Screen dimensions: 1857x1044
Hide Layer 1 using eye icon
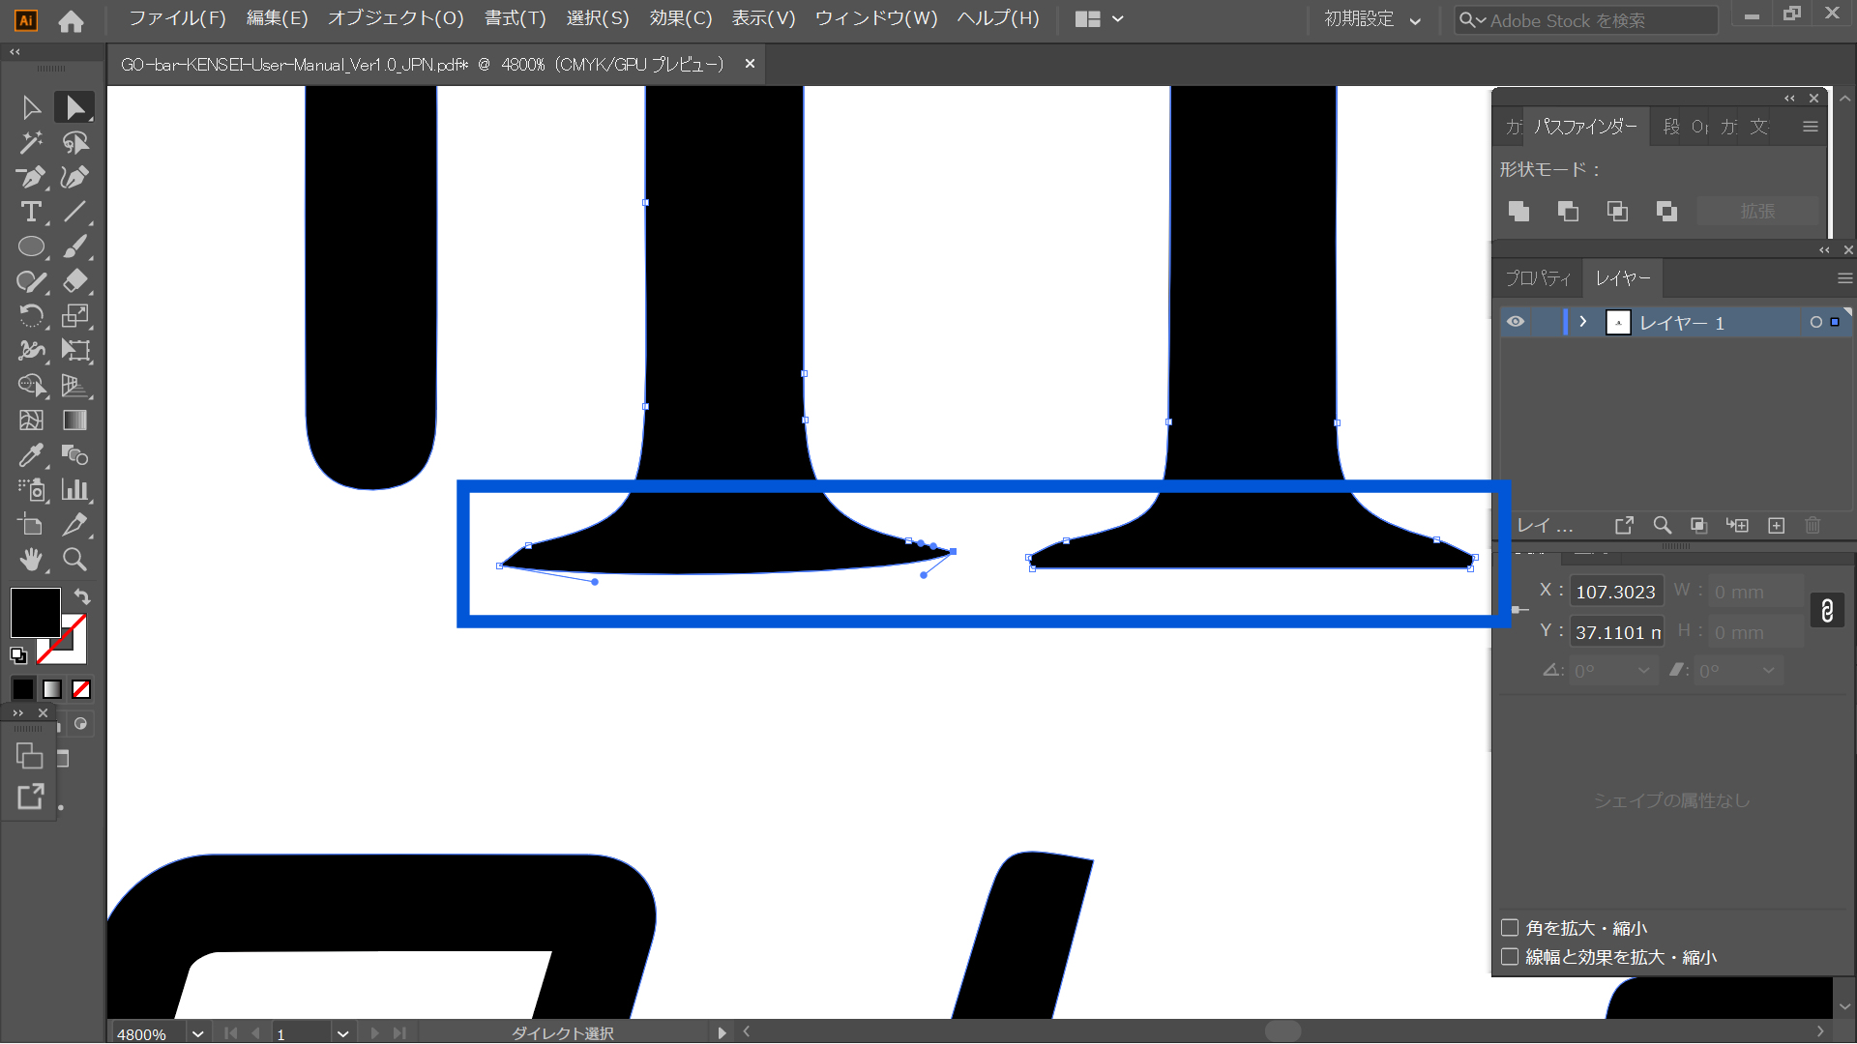[1516, 322]
